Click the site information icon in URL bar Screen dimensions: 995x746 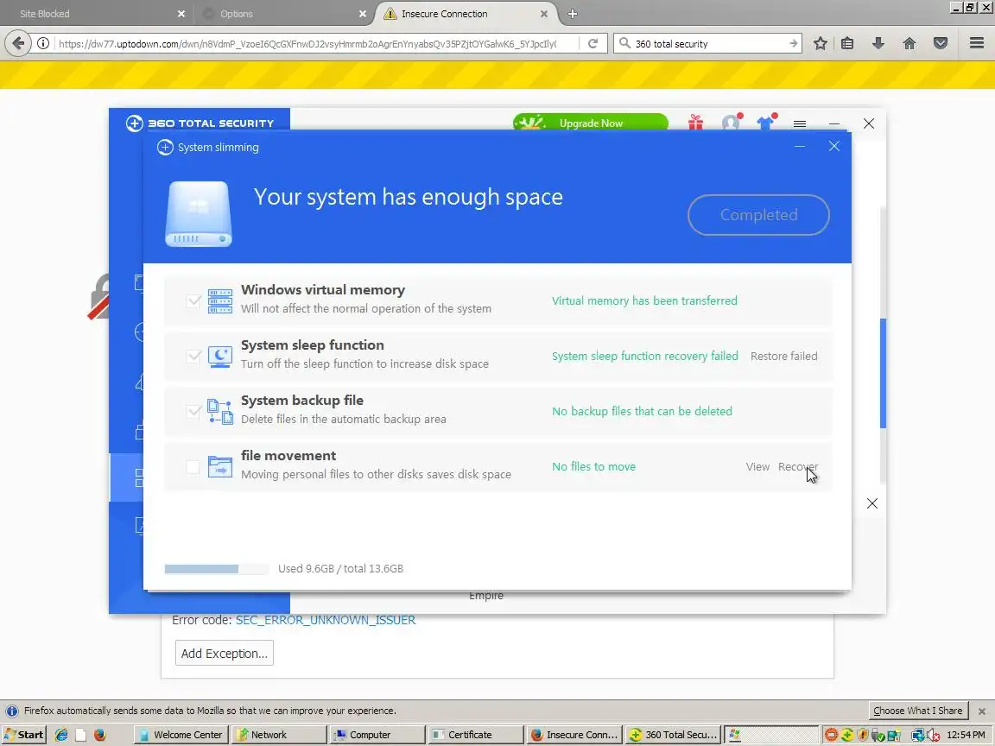tap(43, 43)
